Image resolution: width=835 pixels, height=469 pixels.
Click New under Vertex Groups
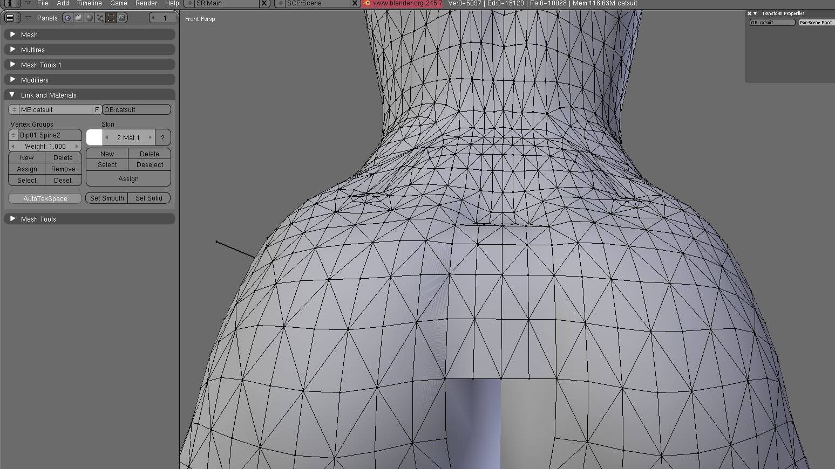(x=26, y=157)
